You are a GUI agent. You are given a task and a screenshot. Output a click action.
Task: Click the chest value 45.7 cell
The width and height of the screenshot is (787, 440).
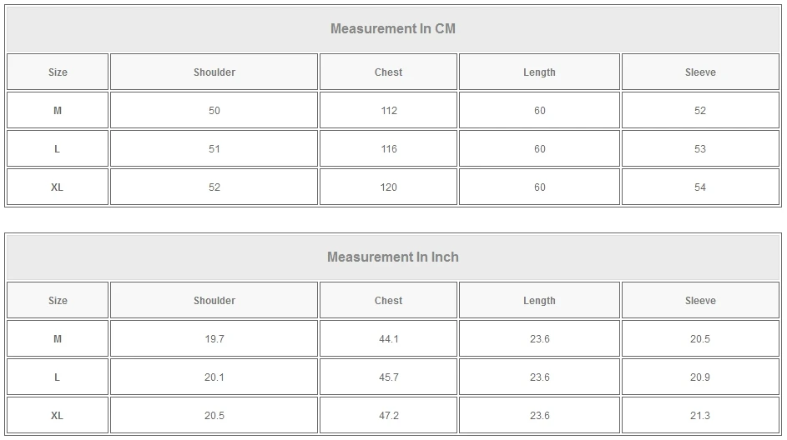pos(388,377)
